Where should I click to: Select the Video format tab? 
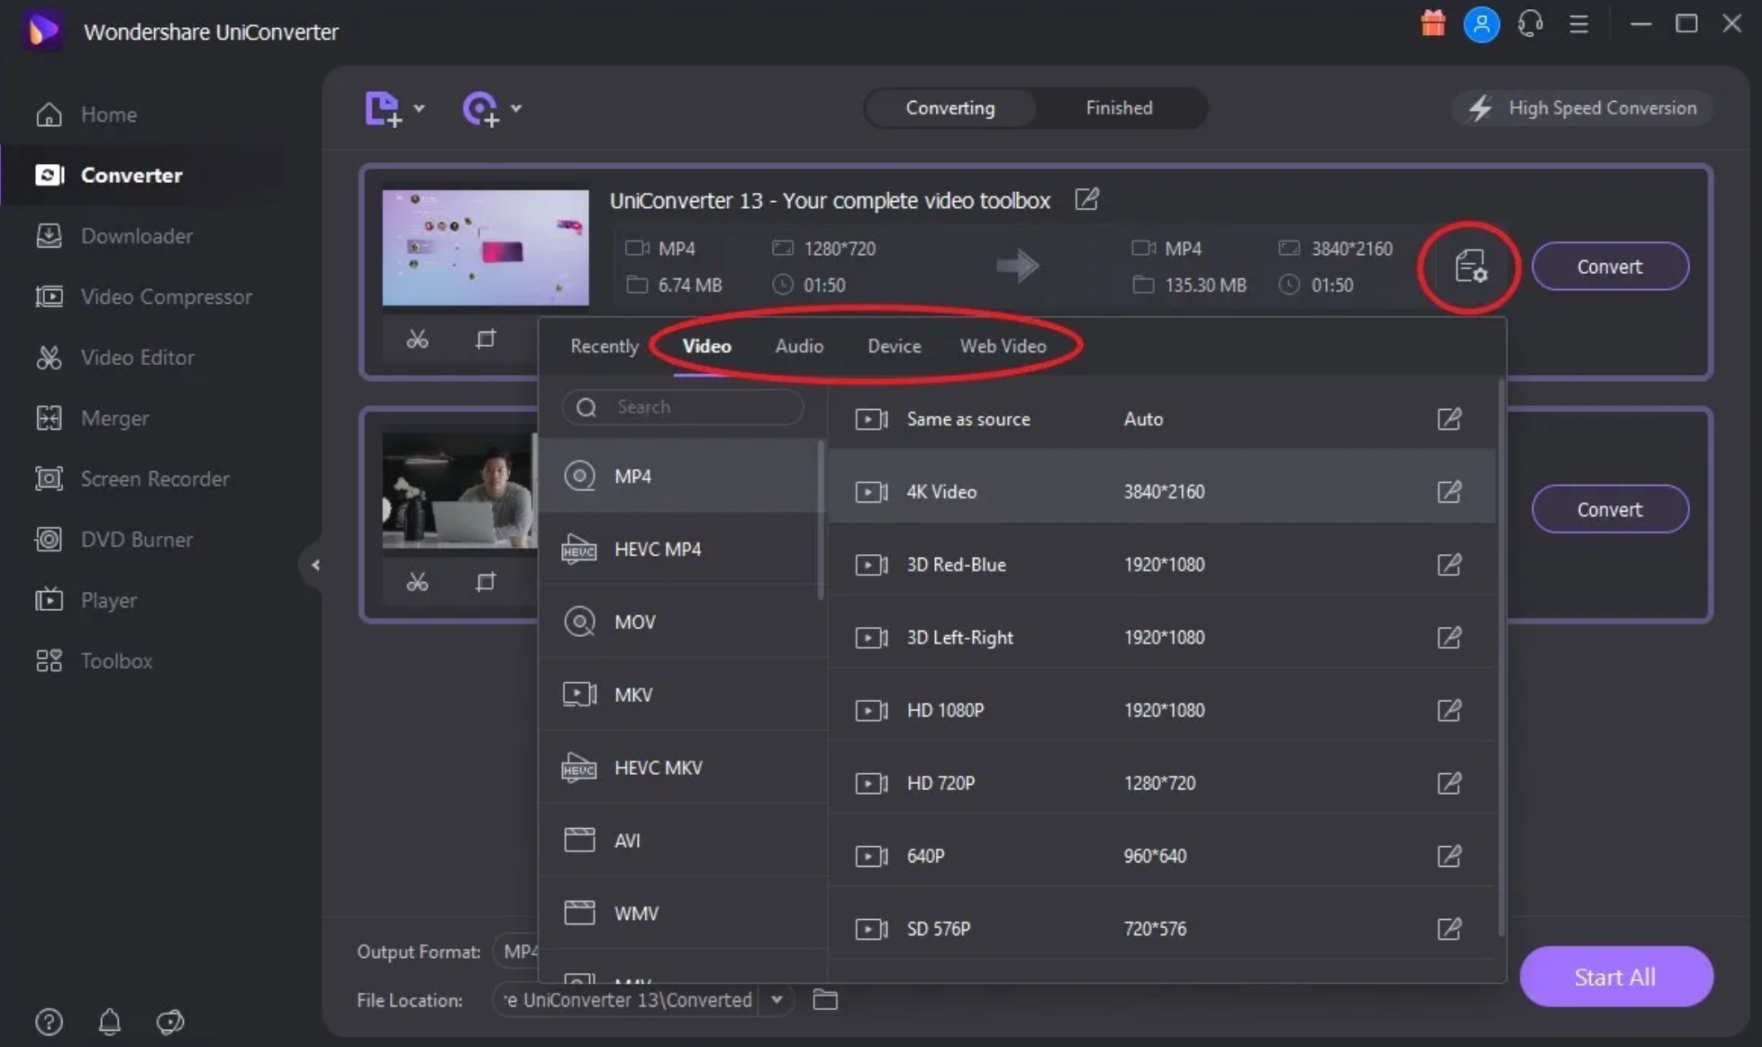point(707,346)
